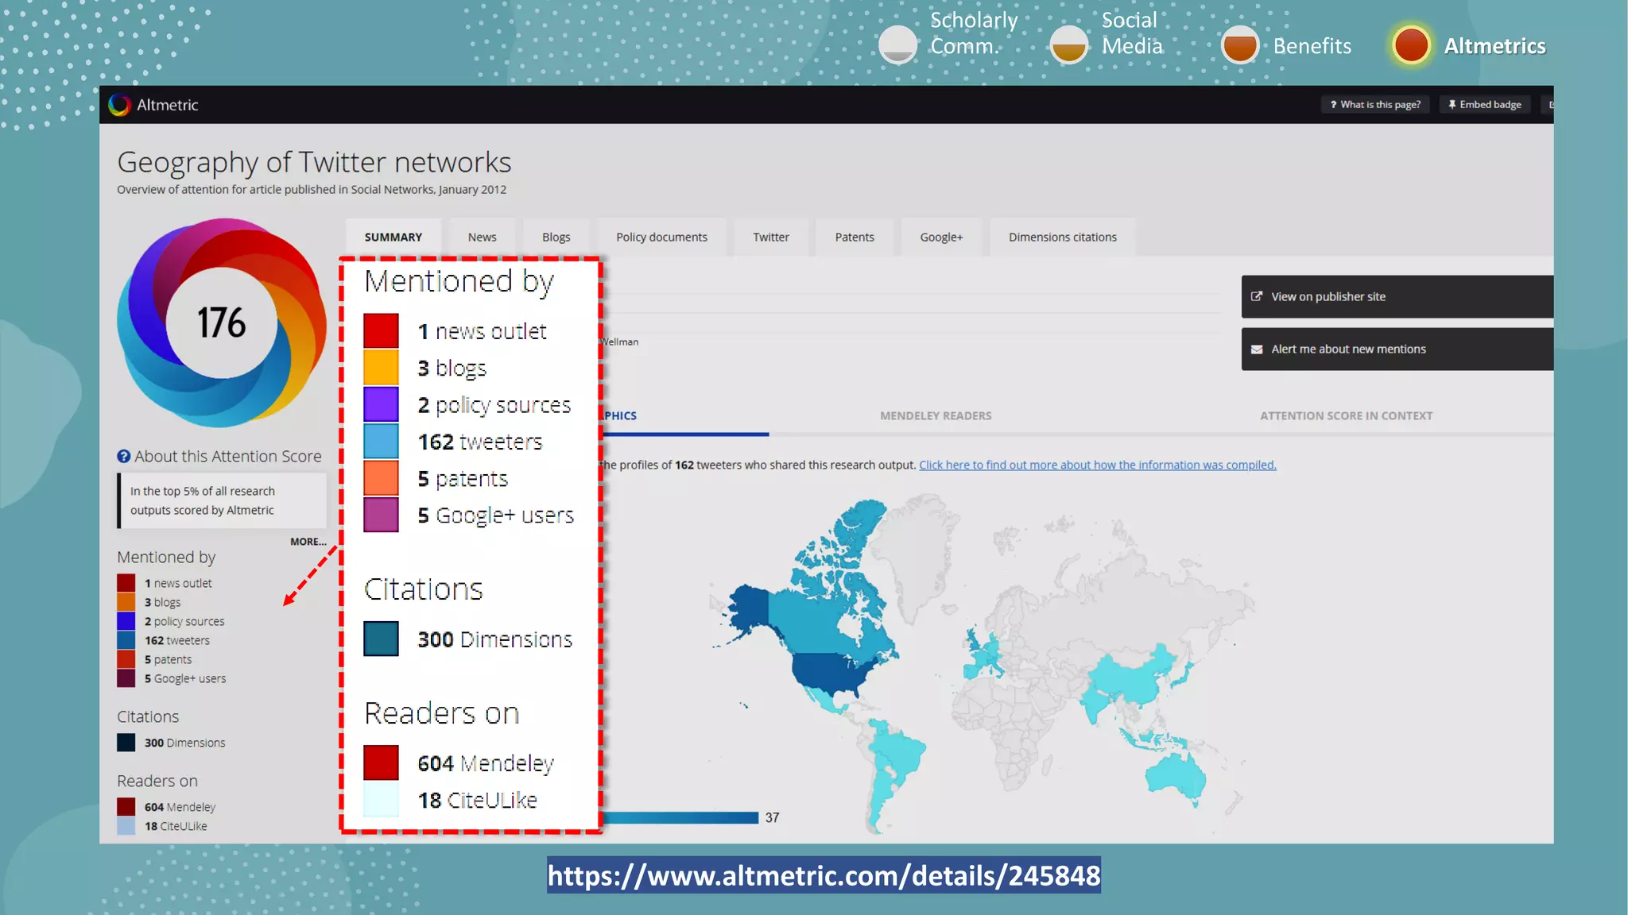The image size is (1628, 915).
Task: Switch to the Google+ tab
Action: pyautogui.click(x=941, y=237)
